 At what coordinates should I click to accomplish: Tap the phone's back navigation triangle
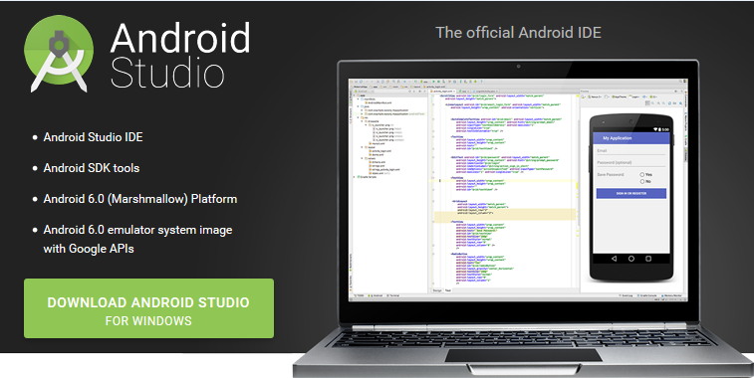[614, 259]
